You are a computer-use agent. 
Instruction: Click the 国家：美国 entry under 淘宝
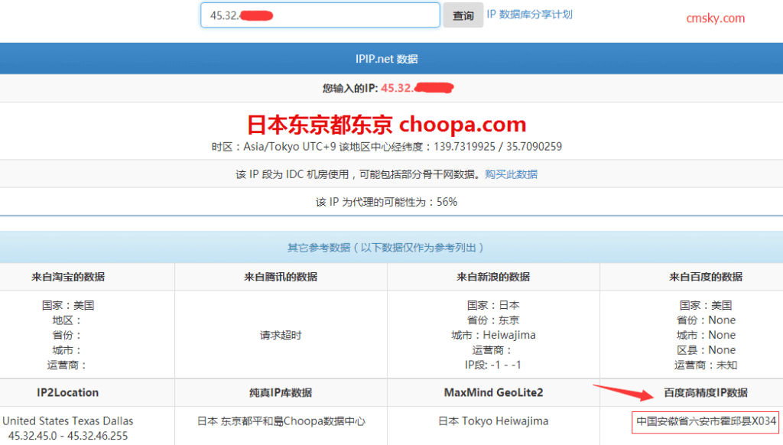coord(68,305)
